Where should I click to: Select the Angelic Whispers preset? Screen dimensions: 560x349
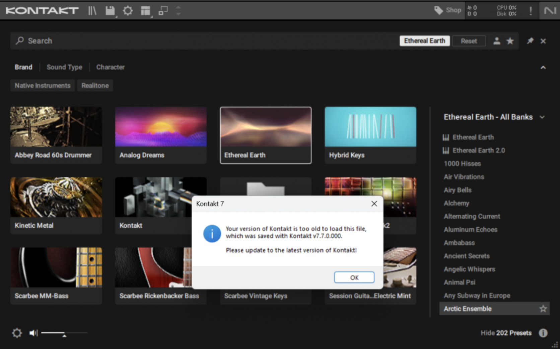click(469, 269)
